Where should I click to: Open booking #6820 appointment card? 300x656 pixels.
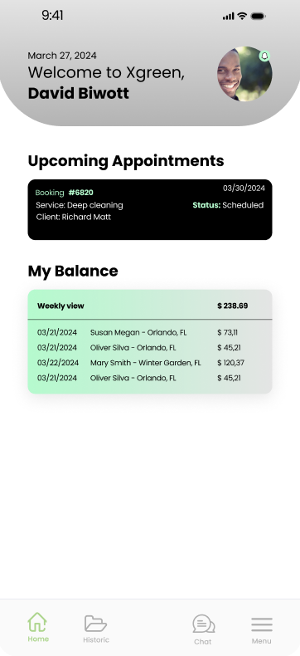coord(150,209)
